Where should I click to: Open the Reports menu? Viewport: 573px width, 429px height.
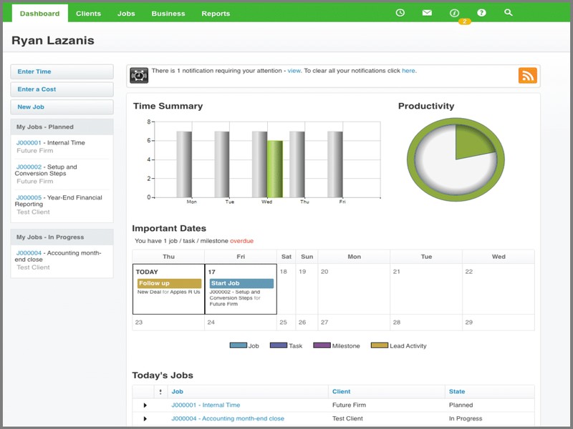point(216,12)
